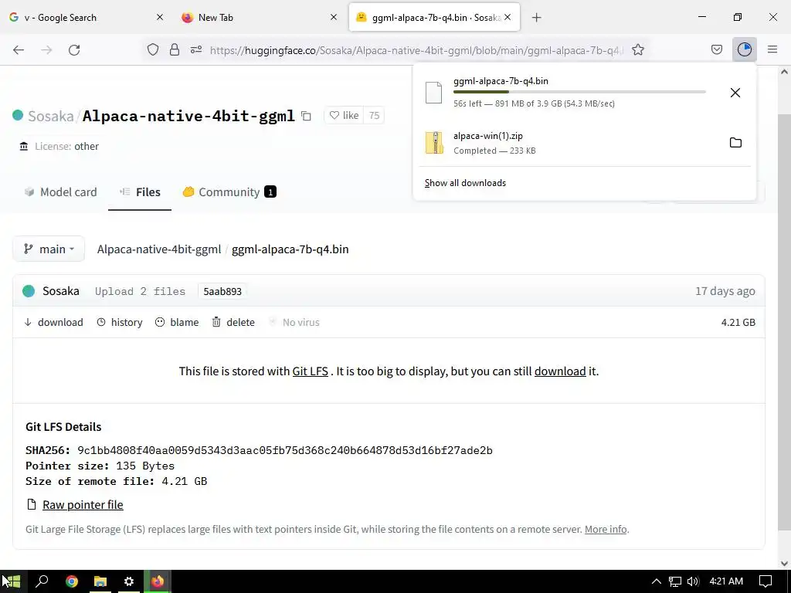Open the Alpaca-native-4bit-ggml breadcrumb folder
This screenshot has width=791, height=593.
(x=159, y=249)
